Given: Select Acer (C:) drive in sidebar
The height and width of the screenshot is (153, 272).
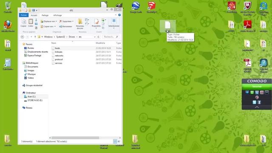Looking at the screenshot, I should (30, 96).
